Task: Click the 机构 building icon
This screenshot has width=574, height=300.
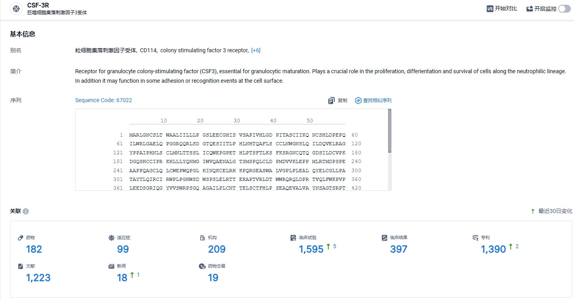Action: [x=203, y=238]
